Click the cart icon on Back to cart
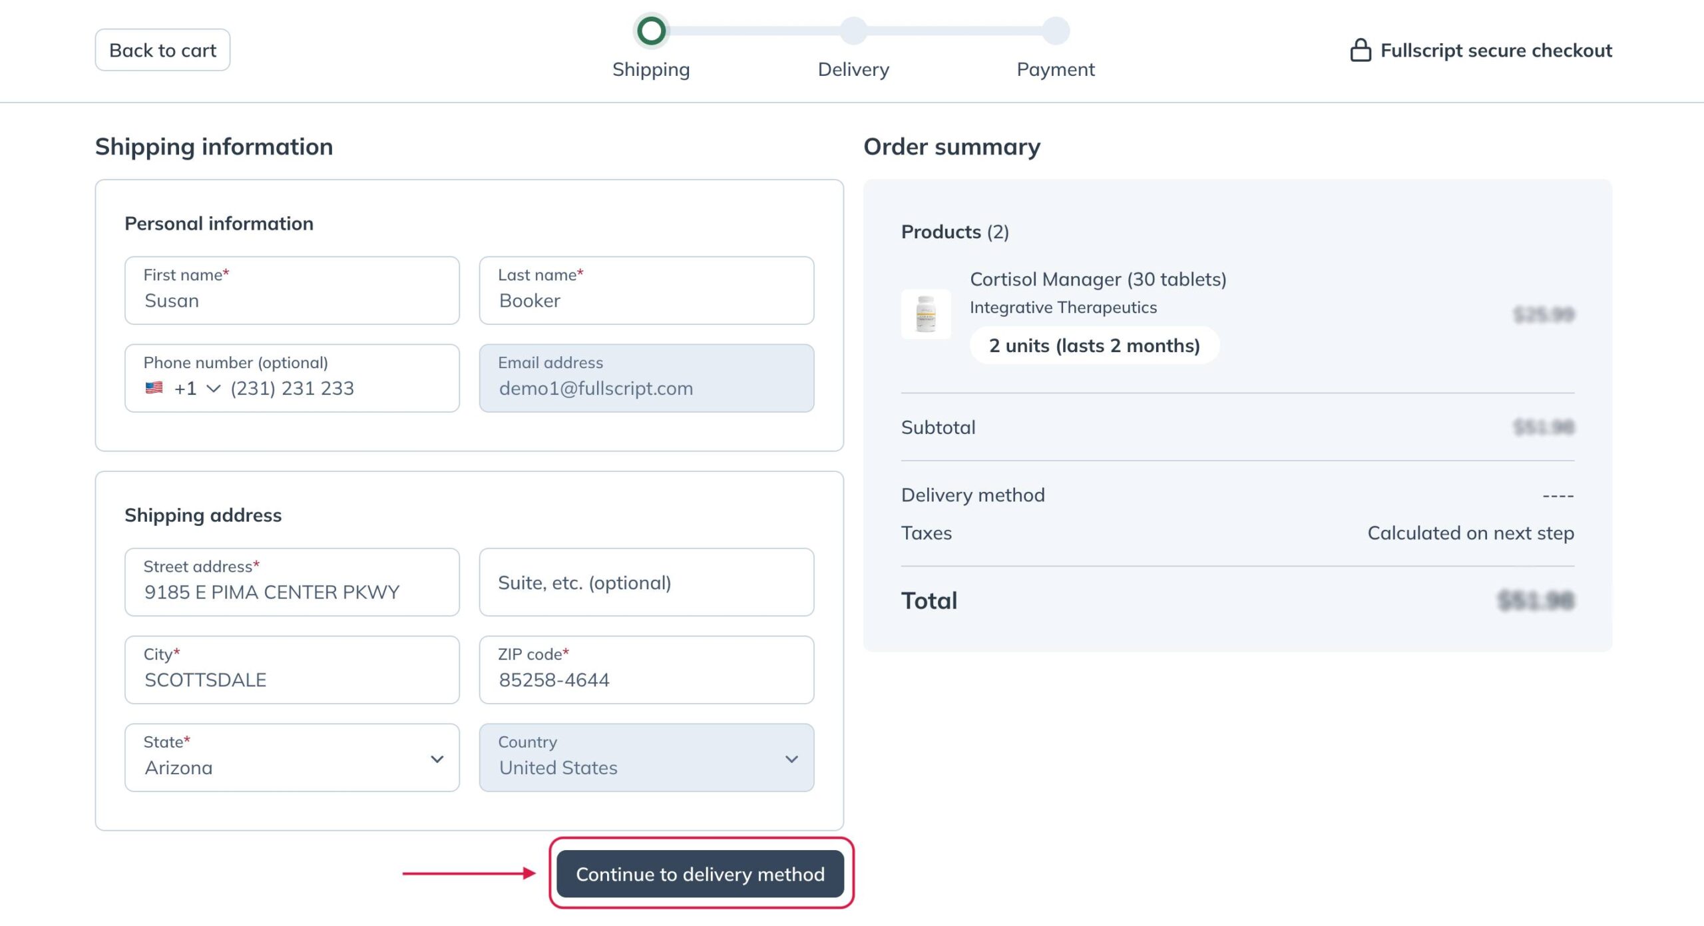 coord(163,49)
